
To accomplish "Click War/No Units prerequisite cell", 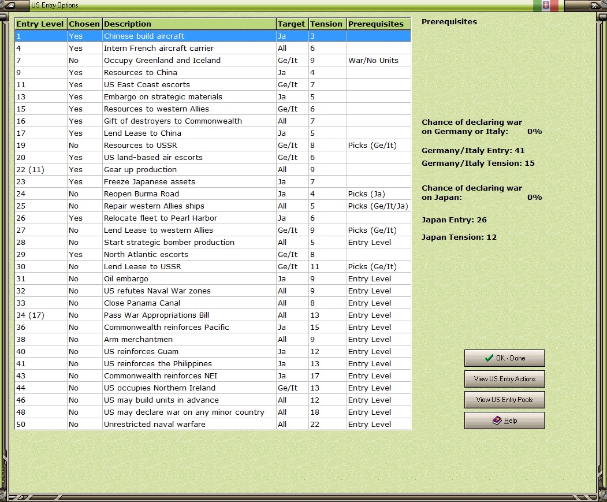I will pyautogui.click(x=379, y=61).
